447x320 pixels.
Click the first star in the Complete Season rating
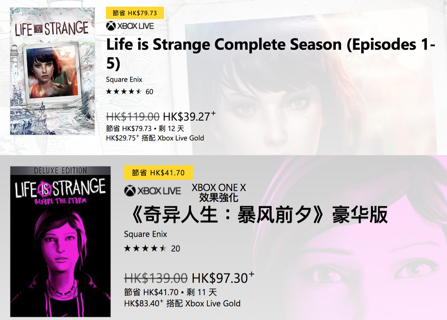coord(109,92)
